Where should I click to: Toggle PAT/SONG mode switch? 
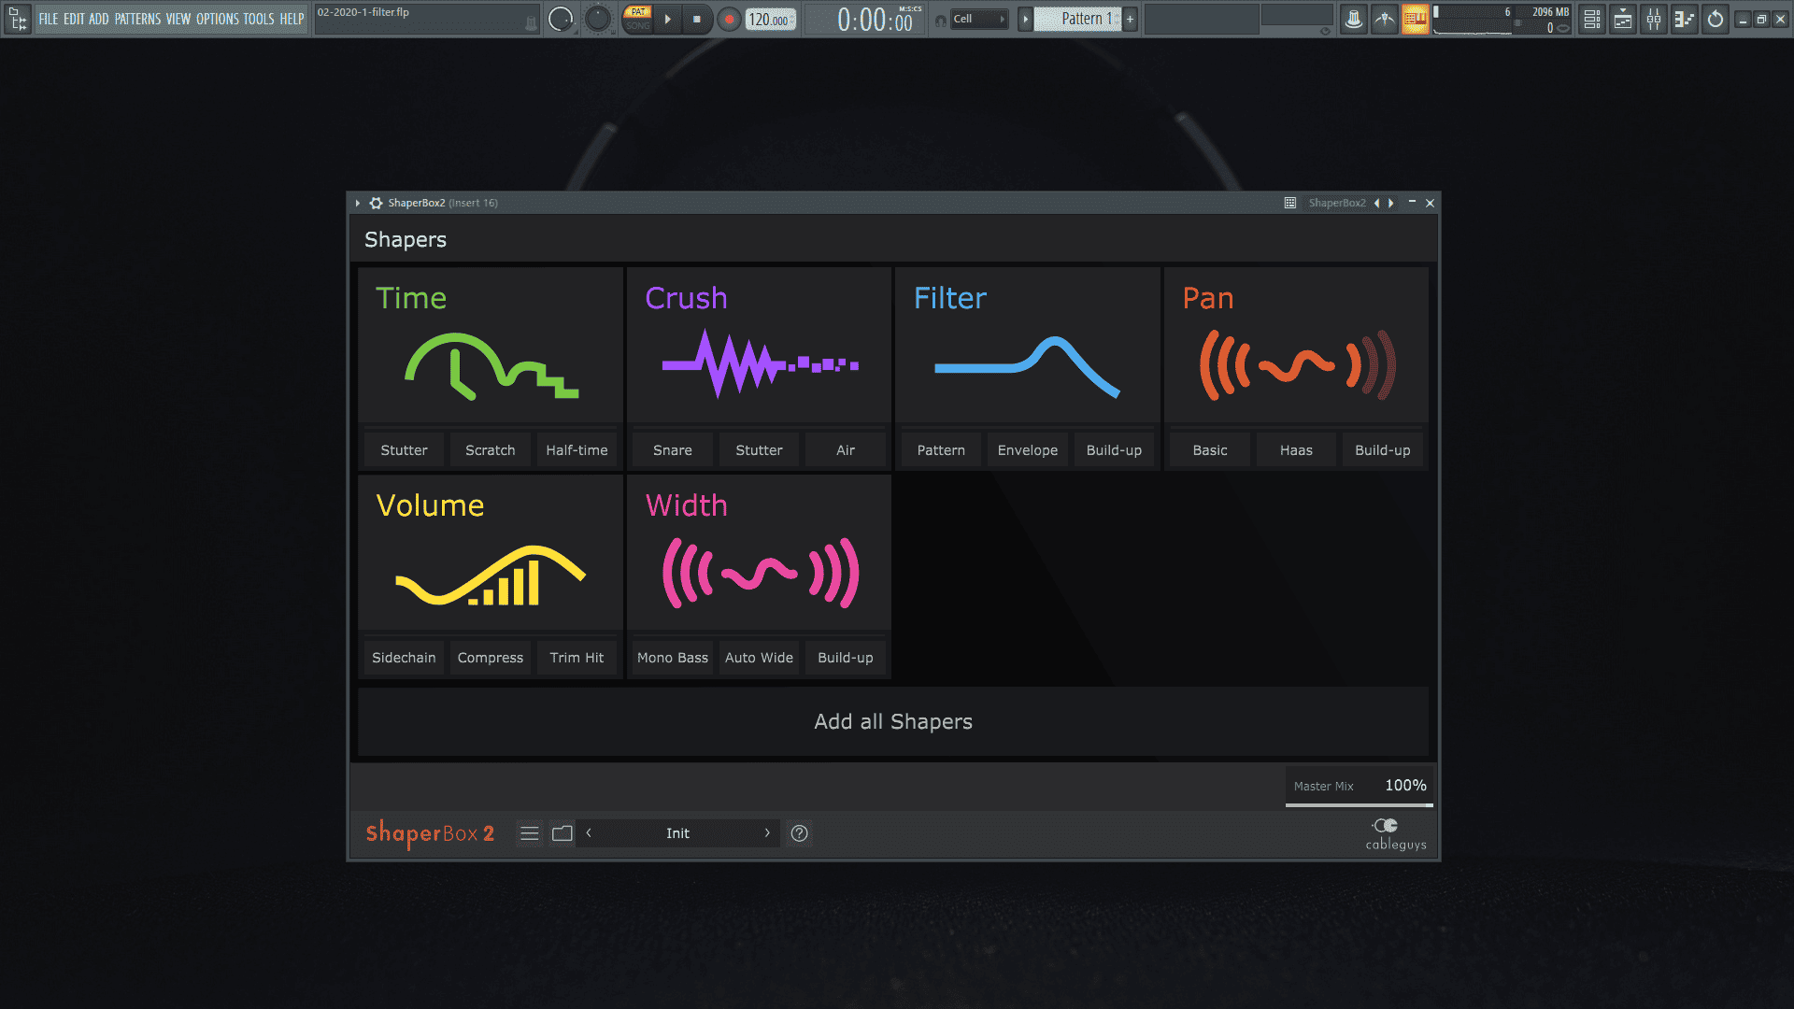pos(638,19)
